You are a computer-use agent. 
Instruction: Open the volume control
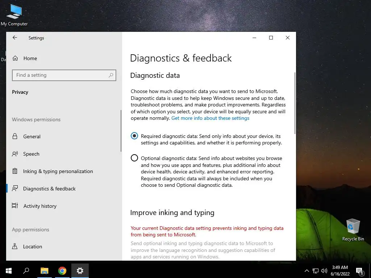(x=324, y=271)
